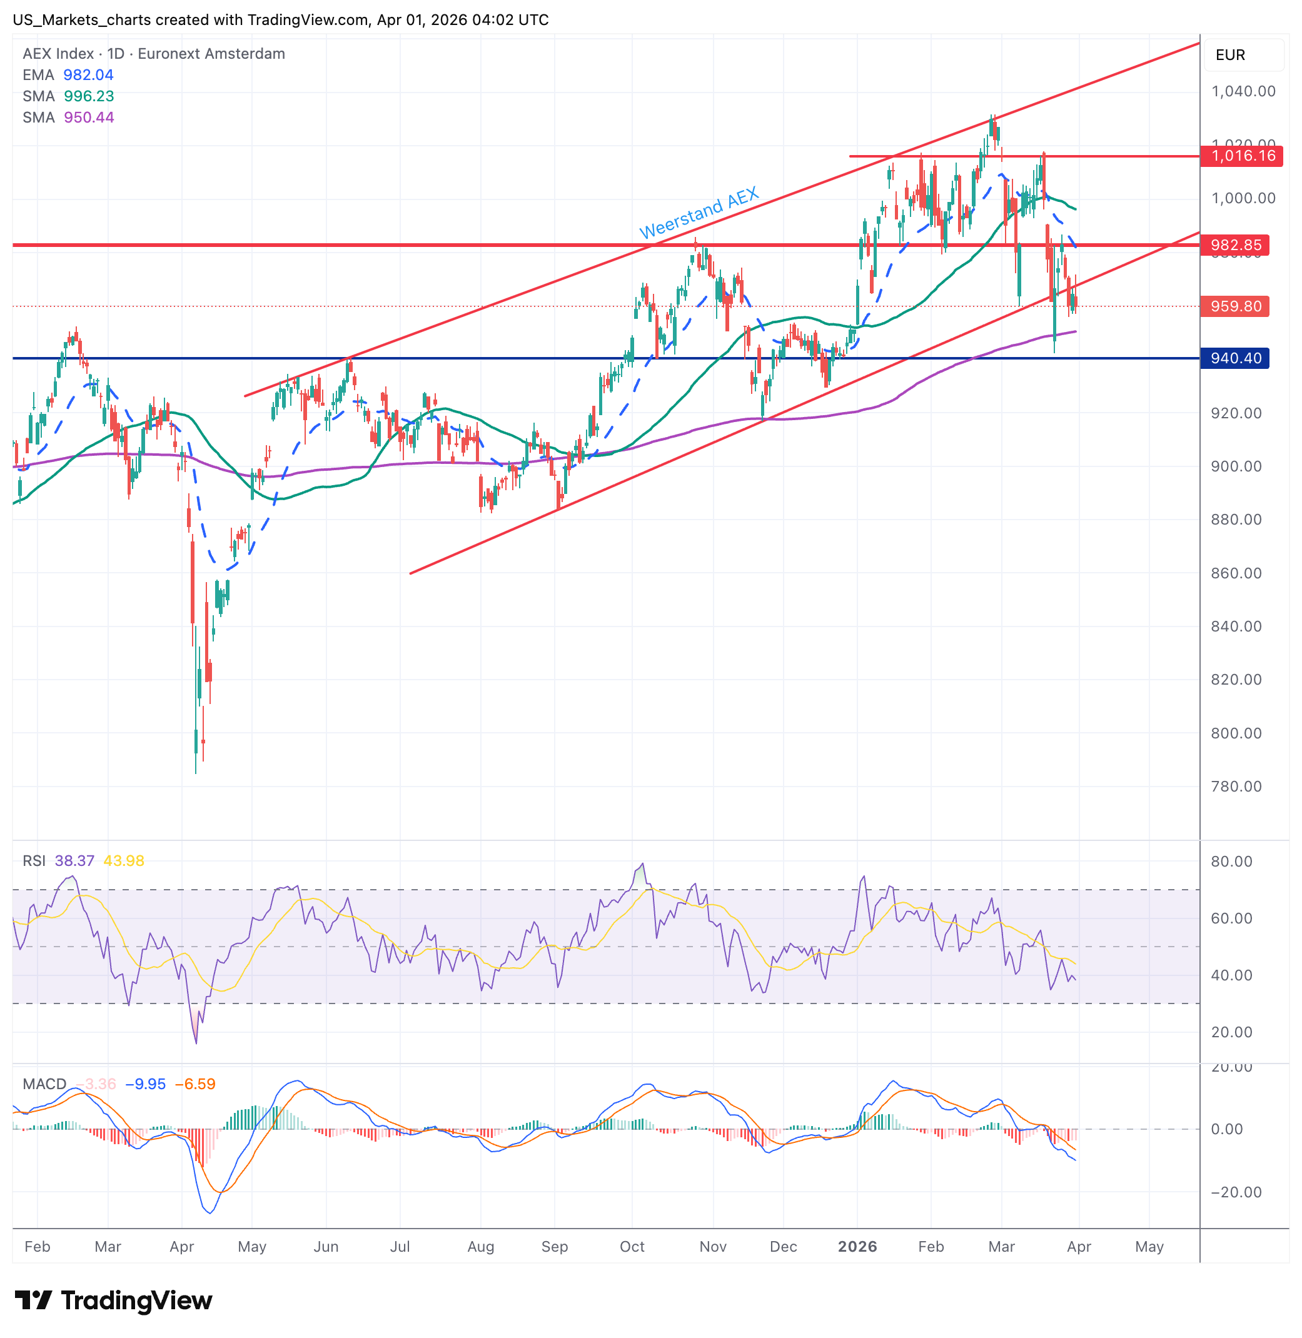This screenshot has height=1338, width=1302.
Task: Click the red 982.85 price label
Action: click(1235, 244)
